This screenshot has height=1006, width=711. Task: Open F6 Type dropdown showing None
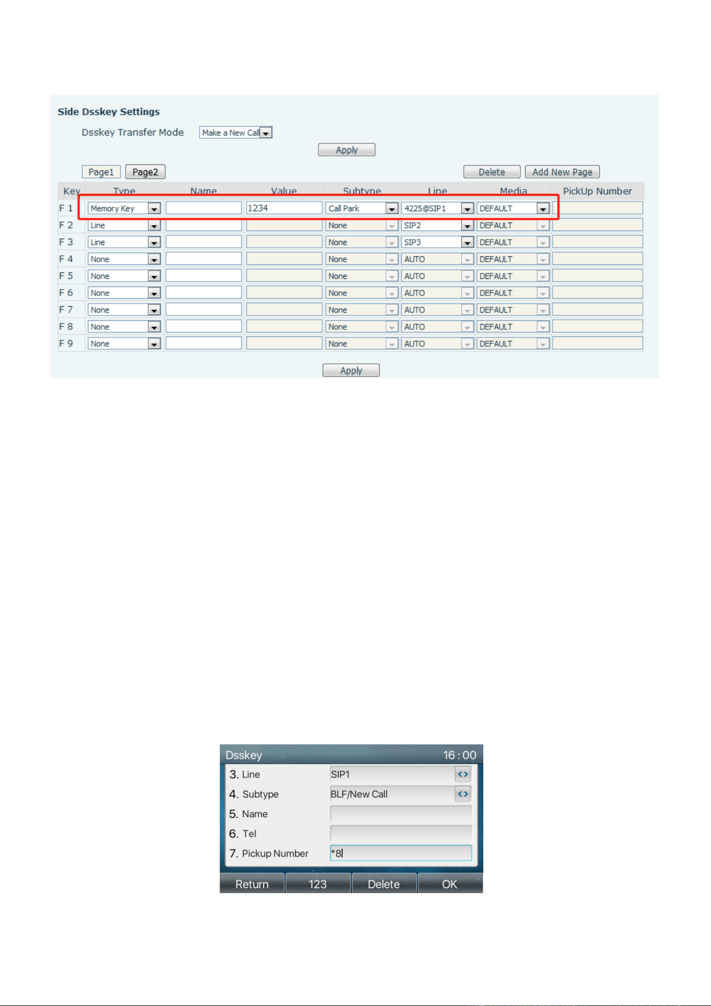point(124,293)
